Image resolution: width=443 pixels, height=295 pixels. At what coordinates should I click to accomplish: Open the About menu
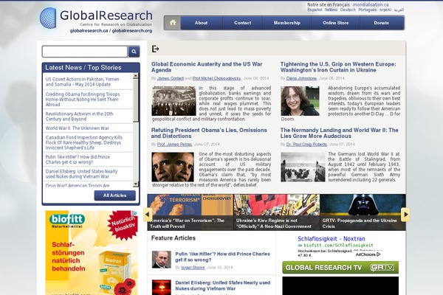(201, 23)
